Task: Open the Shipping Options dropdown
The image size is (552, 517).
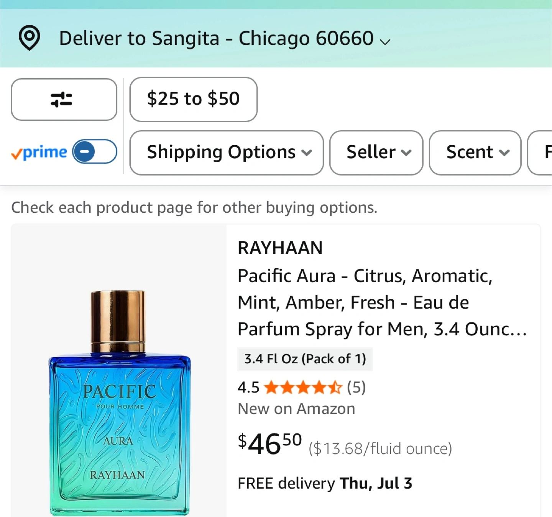Action: (227, 153)
